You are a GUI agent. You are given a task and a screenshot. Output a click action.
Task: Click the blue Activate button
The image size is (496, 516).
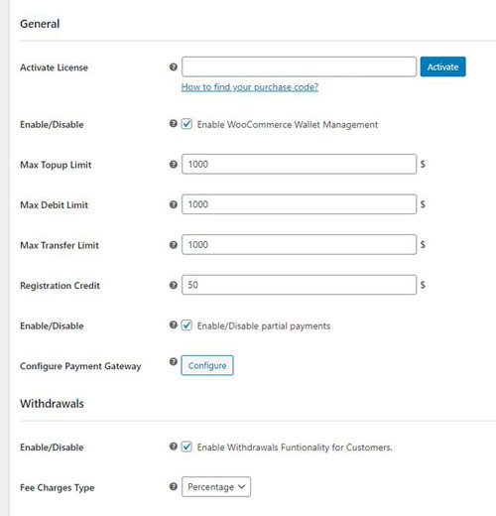click(x=442, y=66)
